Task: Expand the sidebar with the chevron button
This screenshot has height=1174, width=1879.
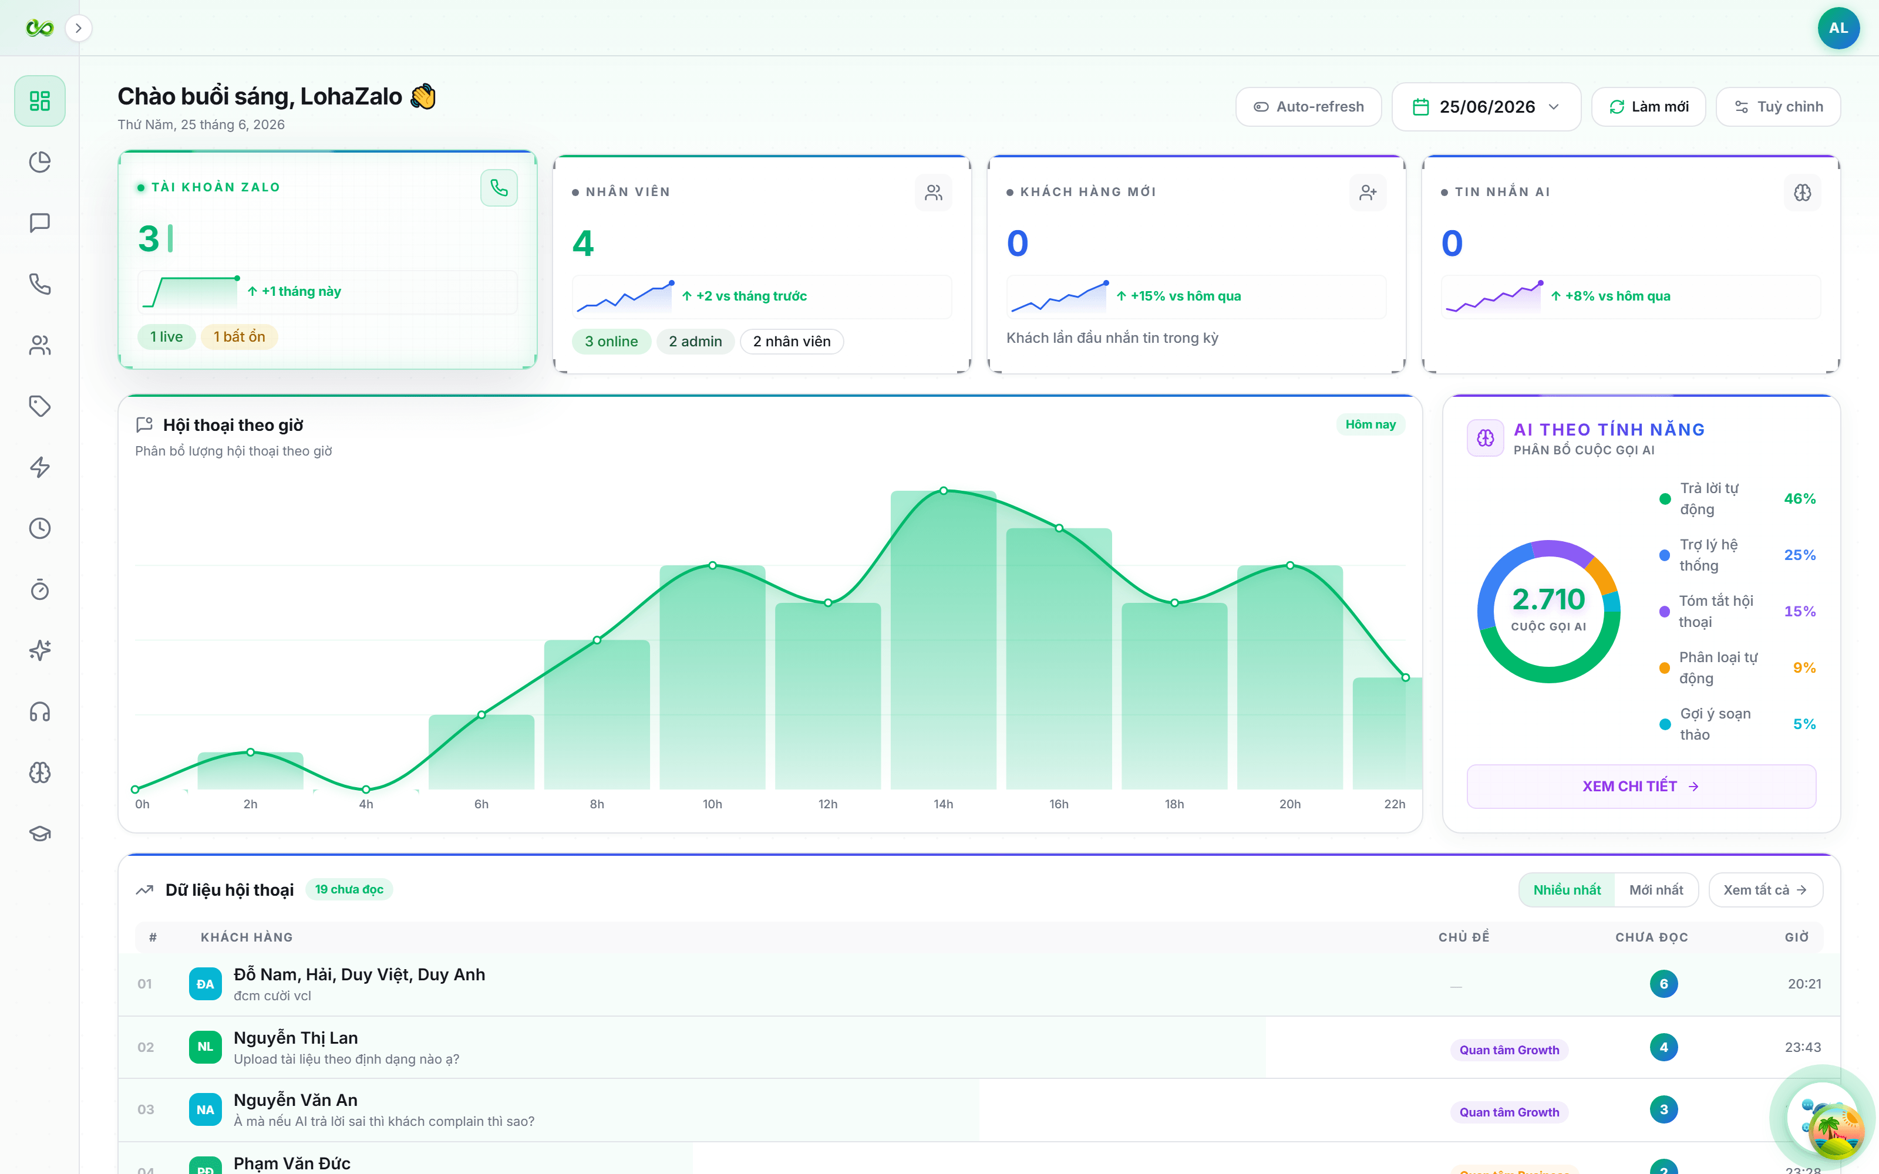Action: (x=79, y=29)
